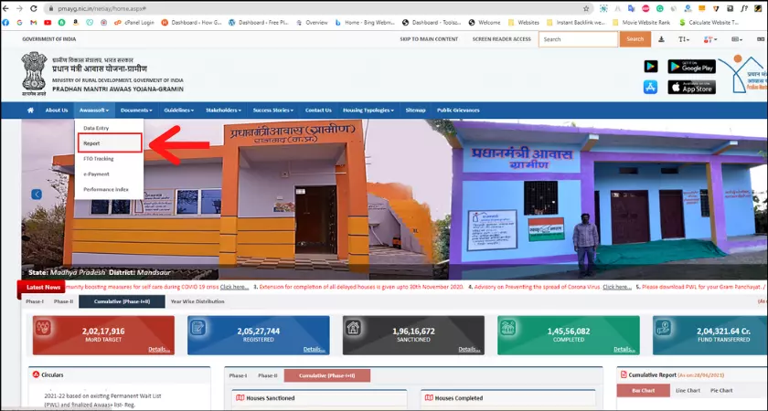Click Skip to Main Content link
The height and width of the screenshot is (411, 768).
429,39
